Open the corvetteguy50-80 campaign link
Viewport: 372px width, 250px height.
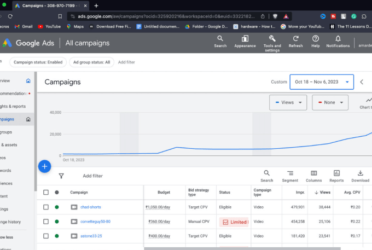coord(95,222)
